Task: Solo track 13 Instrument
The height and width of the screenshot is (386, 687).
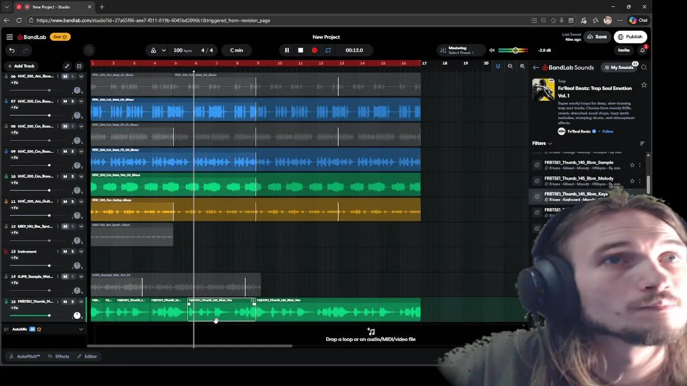Action: pos(72,251)
